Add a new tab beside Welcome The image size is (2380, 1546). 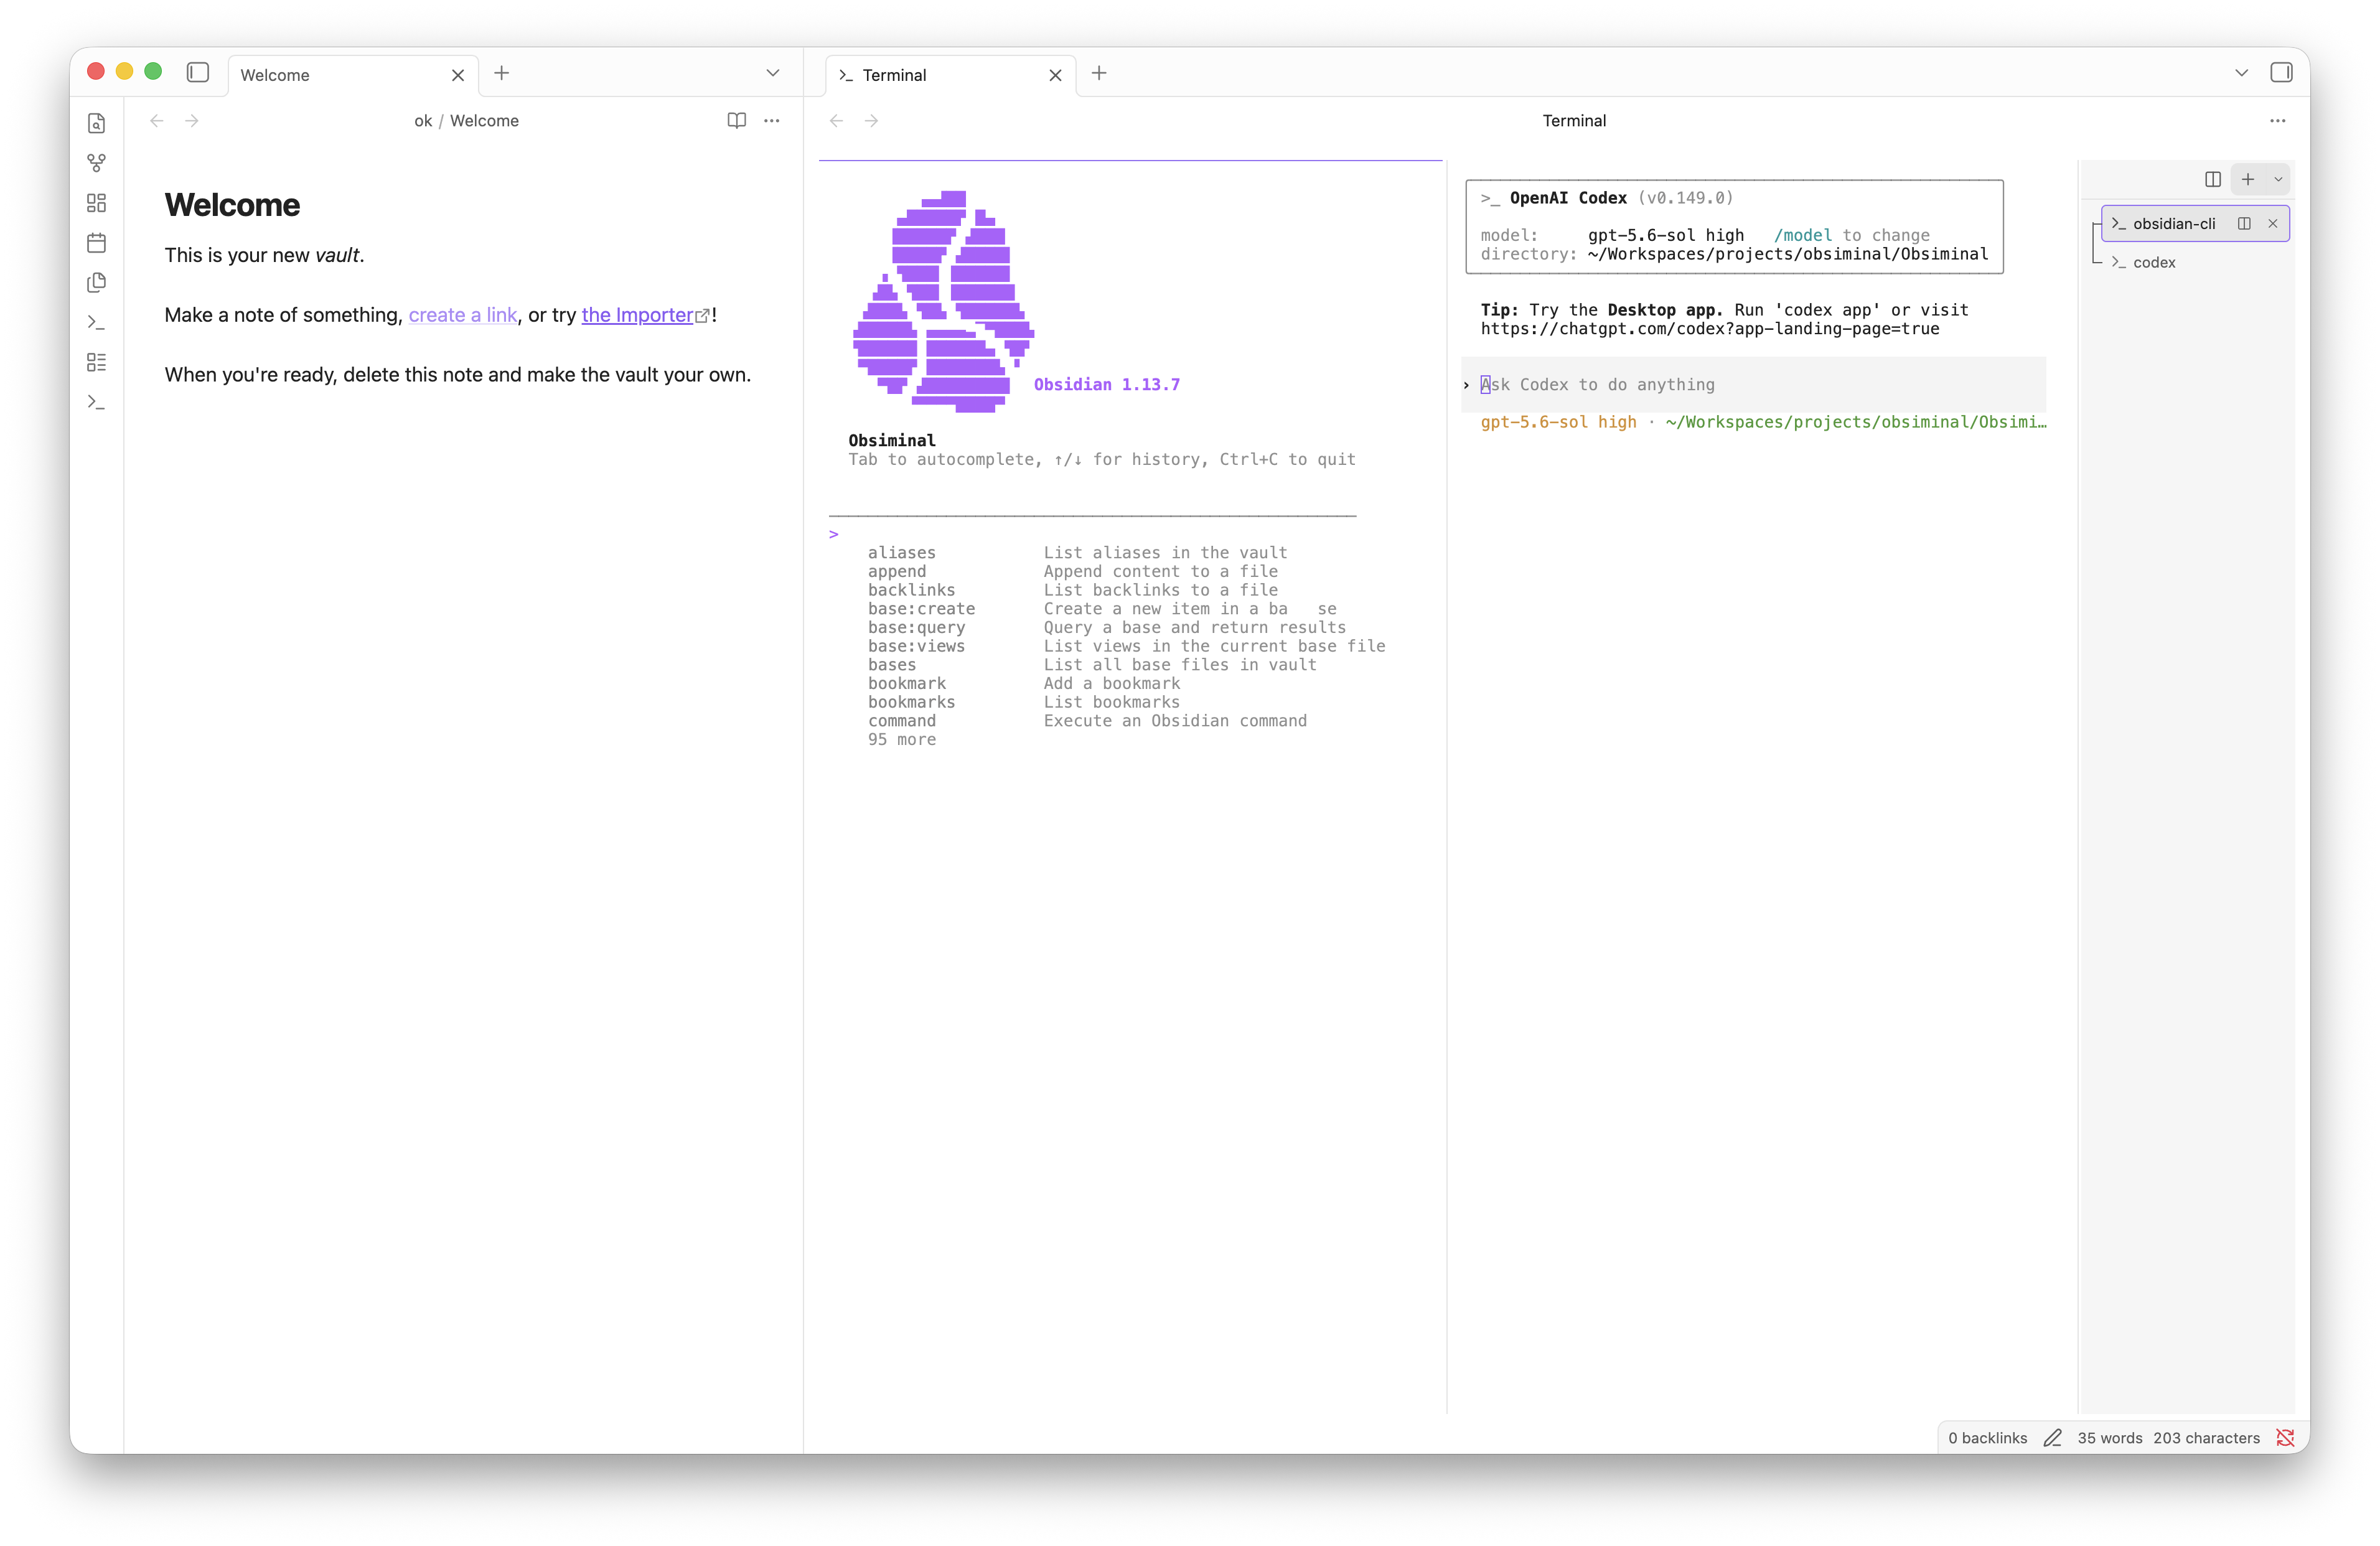tap(502, 73)
